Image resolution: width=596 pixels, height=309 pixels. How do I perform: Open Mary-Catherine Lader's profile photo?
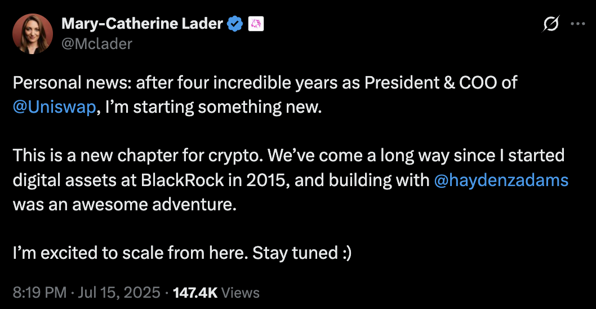[x=33, y=33]
